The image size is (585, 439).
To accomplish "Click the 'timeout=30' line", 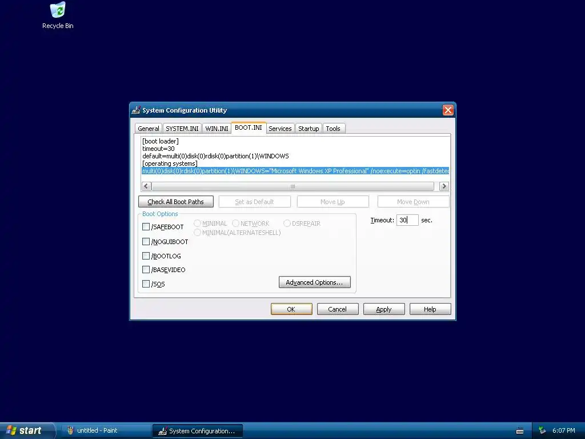I will pyautogui.click(x=159, y=149).
